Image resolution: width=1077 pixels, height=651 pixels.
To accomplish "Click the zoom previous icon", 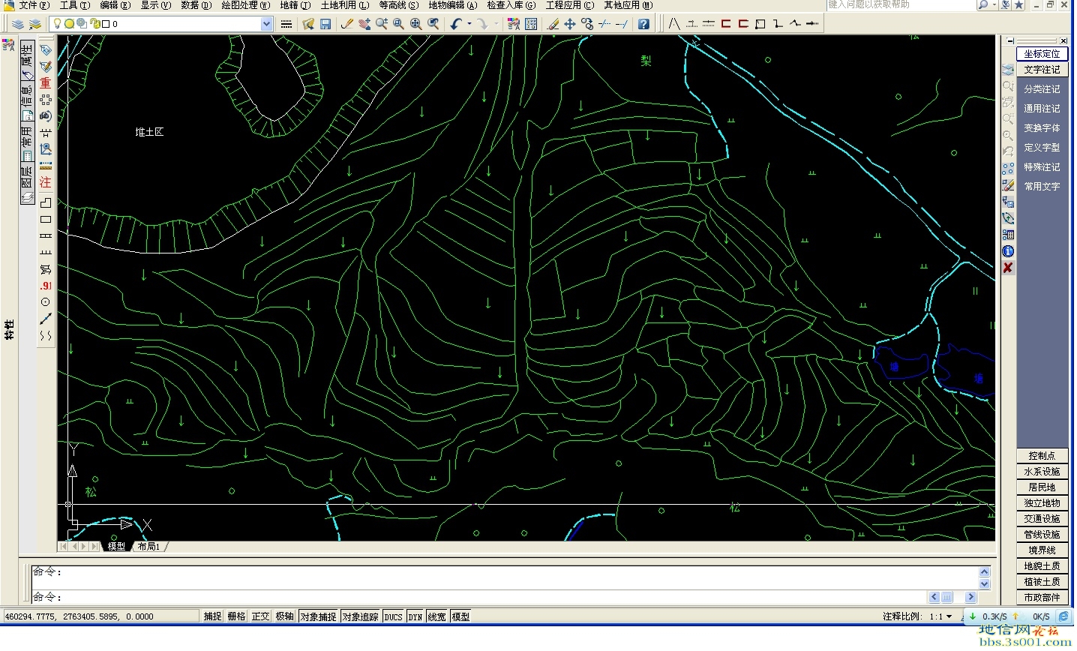I will pos(433,24).
